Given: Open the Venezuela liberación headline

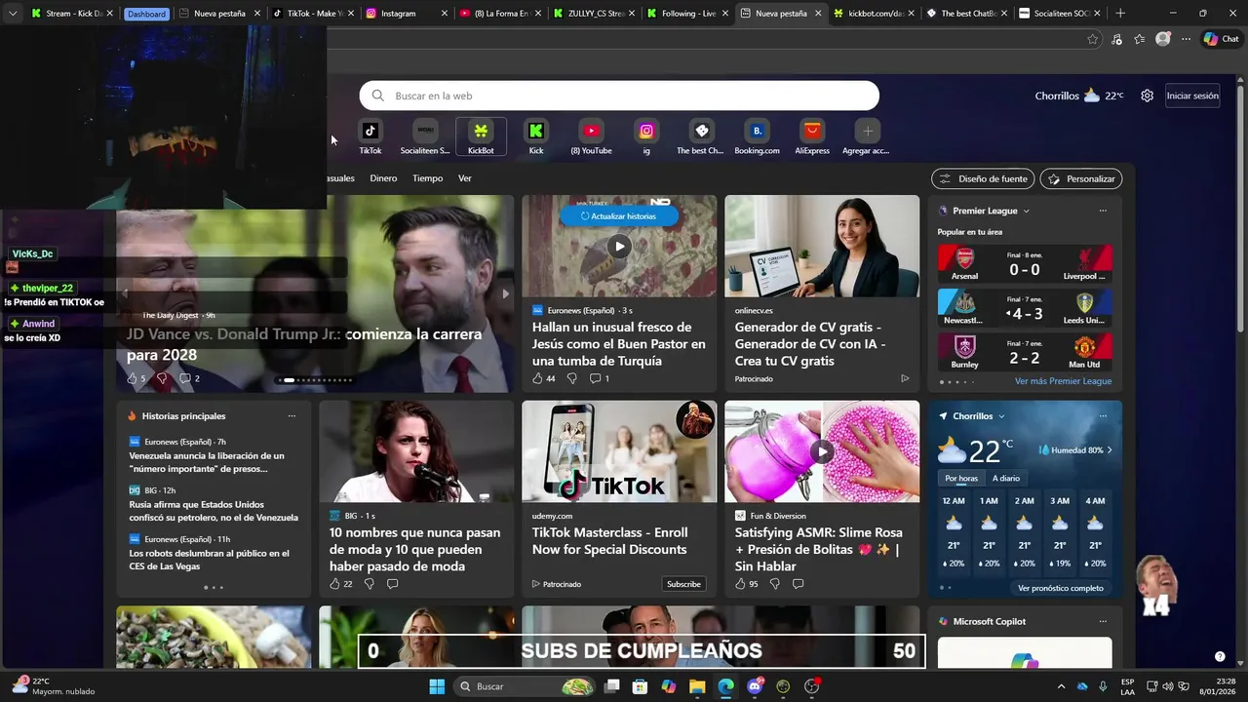Looking at the screenshot, I should (x=207, y=462).
